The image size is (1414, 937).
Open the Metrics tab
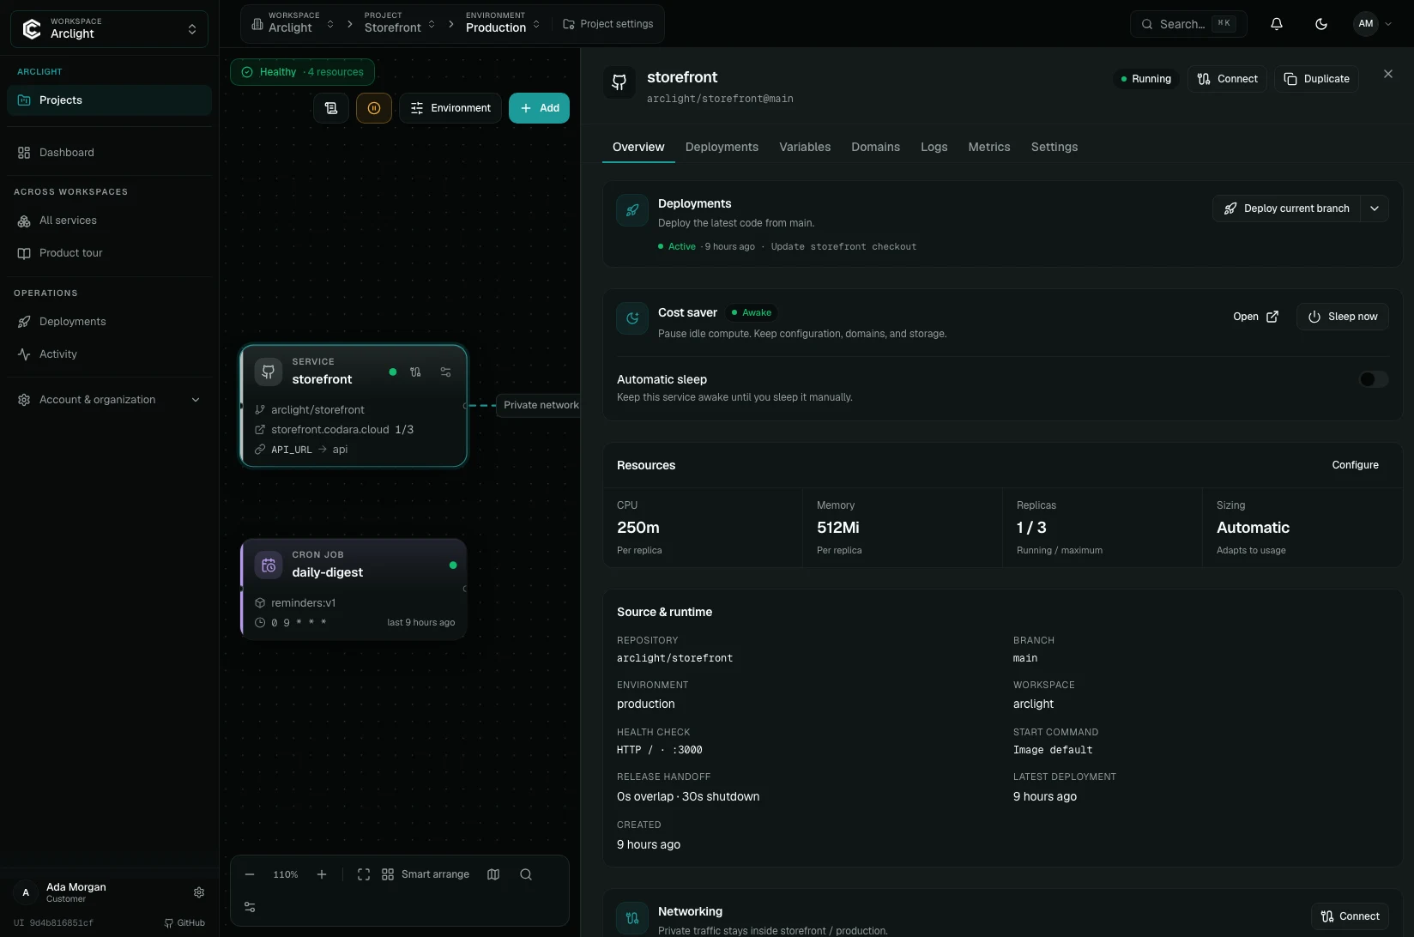(989, 147)
